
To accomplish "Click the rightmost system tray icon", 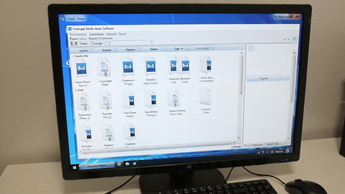I will click(288, 151).
